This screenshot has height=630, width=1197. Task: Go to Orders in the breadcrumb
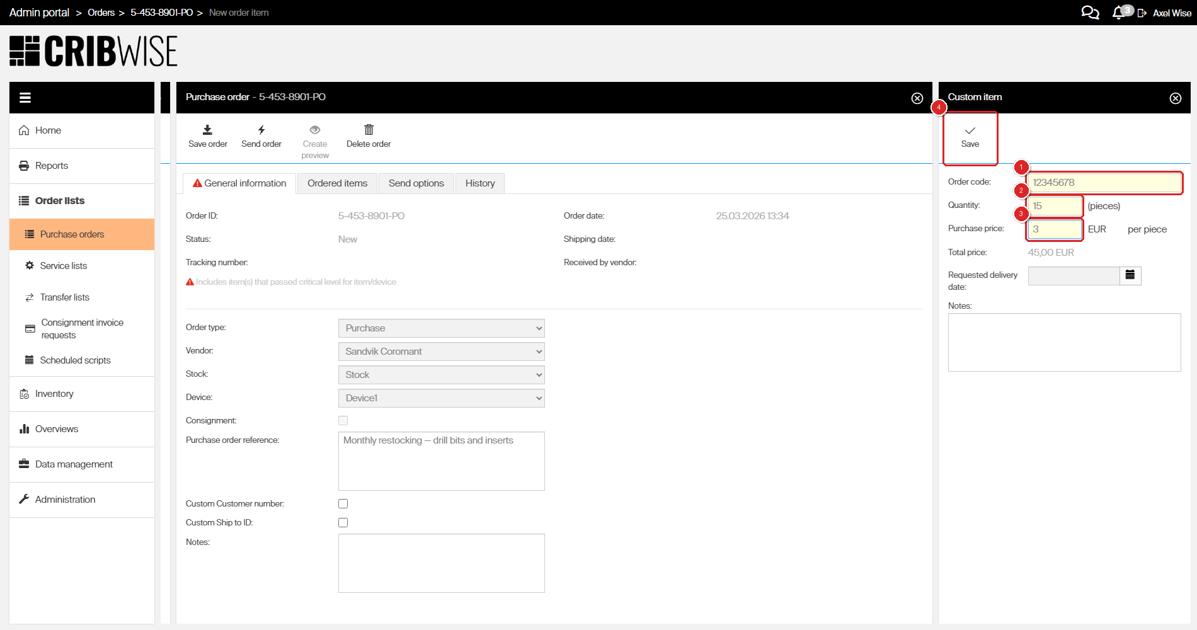pyautogui.click(x=101, y=13)
